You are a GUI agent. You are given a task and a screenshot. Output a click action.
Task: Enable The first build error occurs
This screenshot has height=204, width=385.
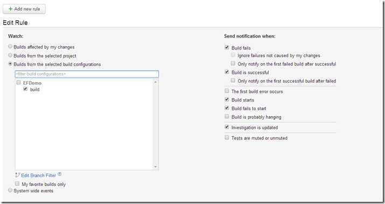pyautogui.click(x=227, y=91)
